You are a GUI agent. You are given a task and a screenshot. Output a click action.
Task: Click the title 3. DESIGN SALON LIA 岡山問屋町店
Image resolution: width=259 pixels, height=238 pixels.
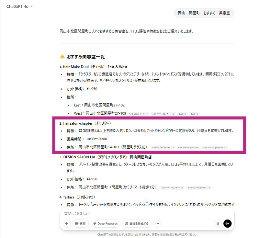pos(106,157)
